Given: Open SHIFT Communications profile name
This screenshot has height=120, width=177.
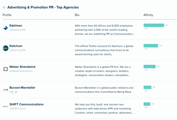Looking at the screenshot, I should (27, 104).
